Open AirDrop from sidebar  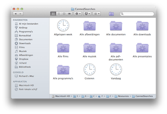21,28
